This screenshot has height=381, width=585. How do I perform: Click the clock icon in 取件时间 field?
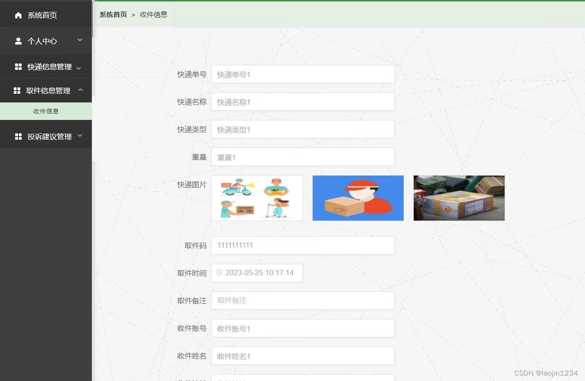(219, 273)
